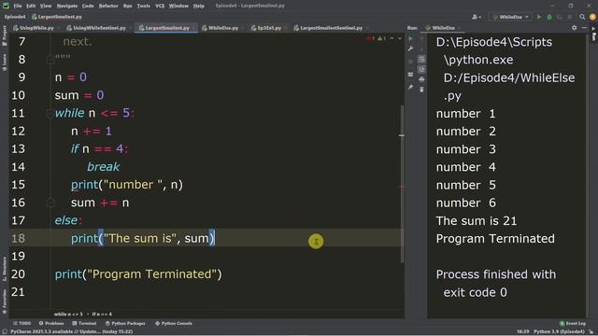The height and width of the screenshot is (336, 598).
Task: Click the IDE update avatar icon at top right
Action: tap(592, 17)
